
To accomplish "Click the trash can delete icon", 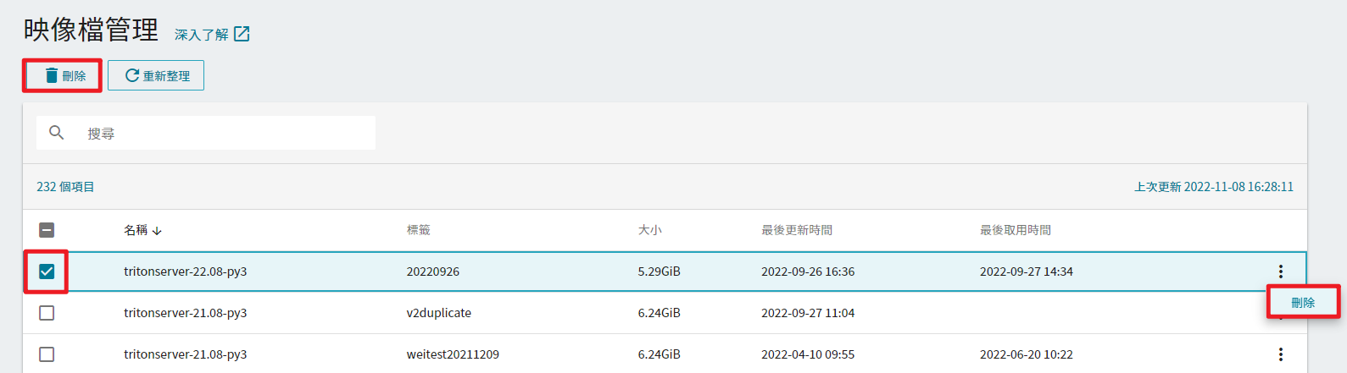I will pyautogui.click(x=52, y=75).
